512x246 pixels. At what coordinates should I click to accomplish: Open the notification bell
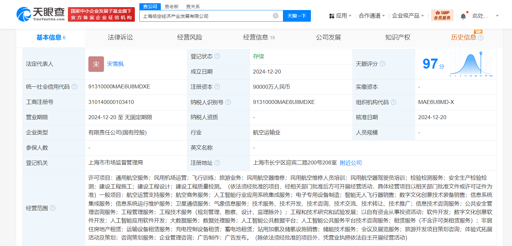click(463, 16)
